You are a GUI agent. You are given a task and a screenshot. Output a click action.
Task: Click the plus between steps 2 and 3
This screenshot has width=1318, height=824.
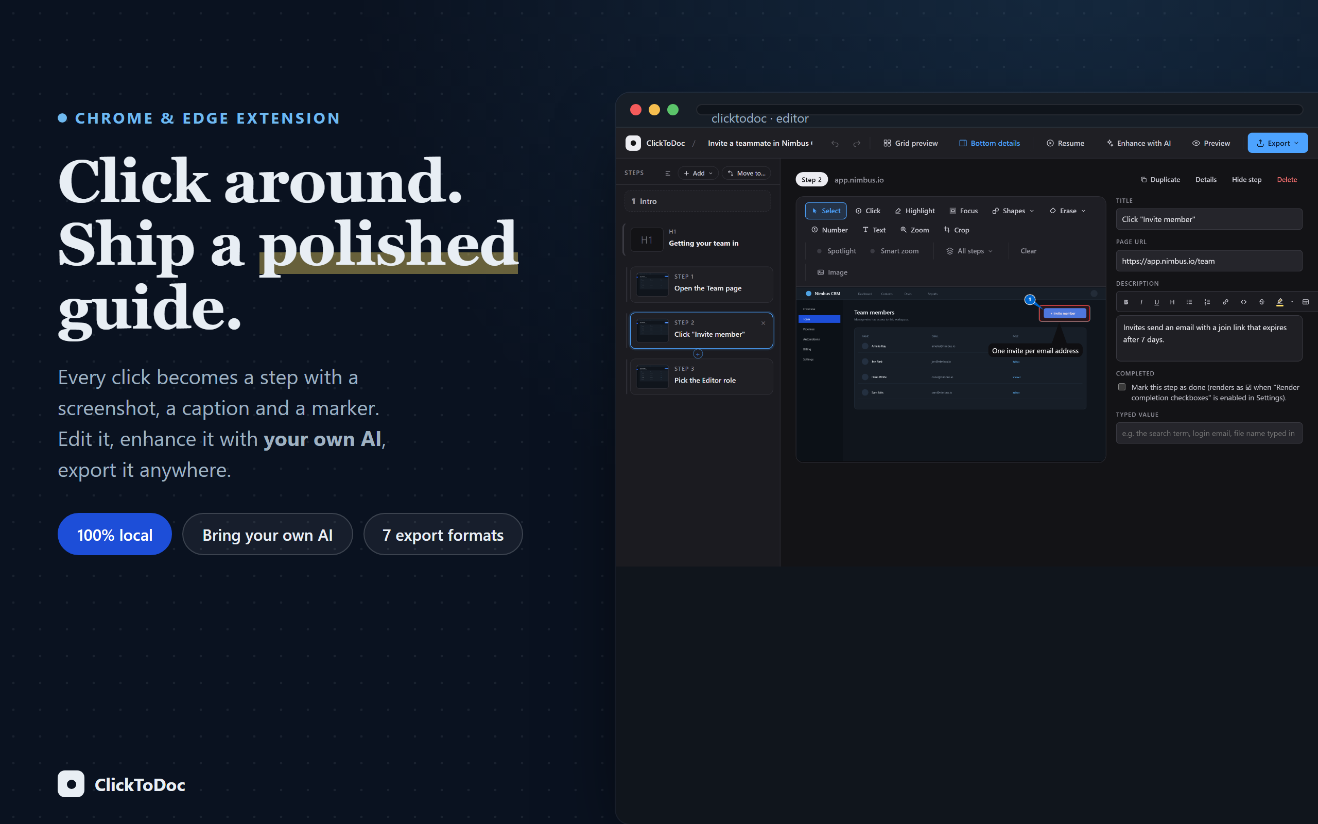698,354
